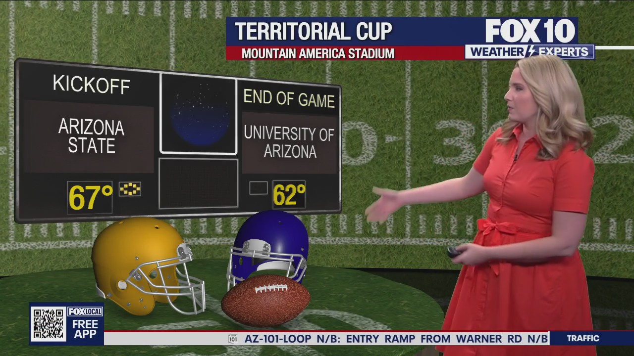Click the Arizona State team panel
The width and height of the screenshot is (634, 356).
91,137
